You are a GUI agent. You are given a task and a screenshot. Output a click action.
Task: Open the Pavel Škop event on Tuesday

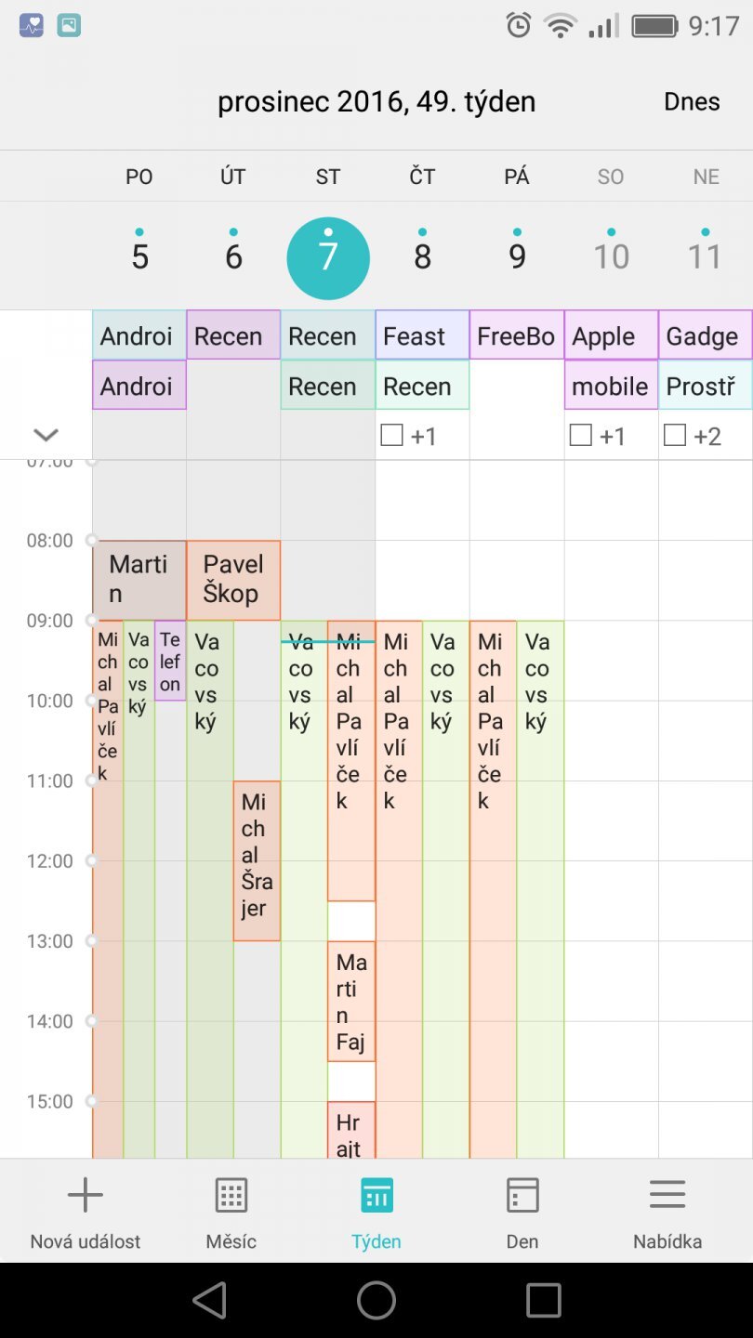pyautogui.click(x=233, y=580)
